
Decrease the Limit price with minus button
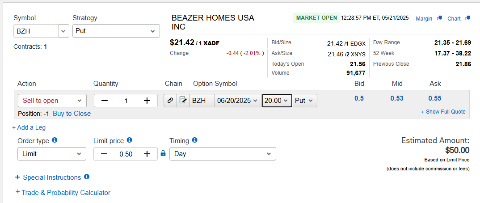(104, 154)
